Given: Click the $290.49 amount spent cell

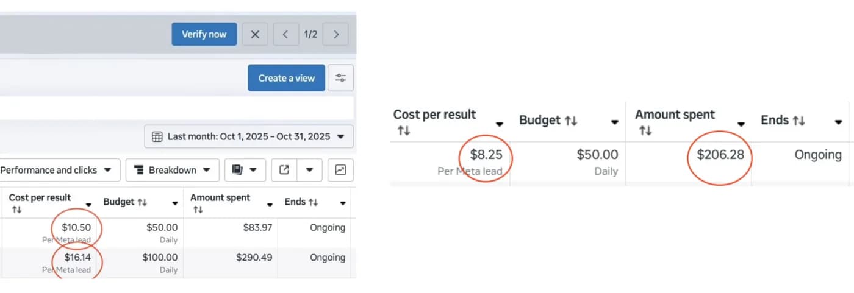Looking at the screenshot, I should (254, 258).
